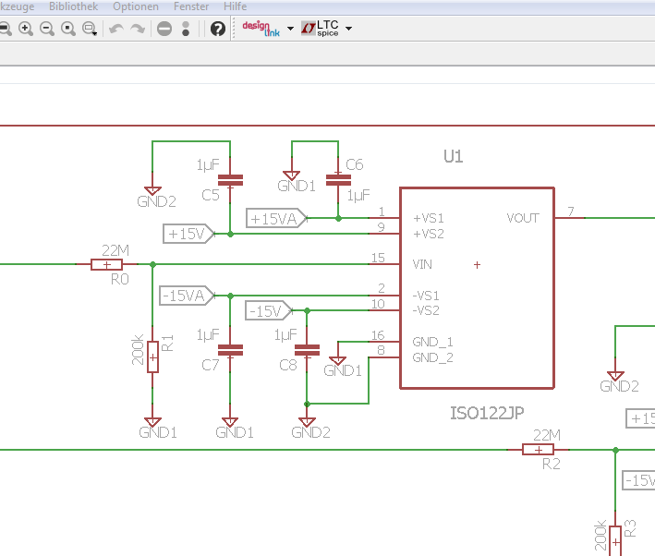Image resolution: width=655 pixels, height=556 pixels.
Task: Click the undo arrow icon
Action: click(x=116, y=29)
